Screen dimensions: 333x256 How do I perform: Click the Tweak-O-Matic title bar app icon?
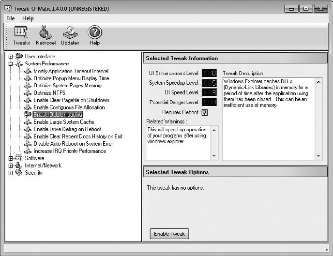[x=8, y=9]
